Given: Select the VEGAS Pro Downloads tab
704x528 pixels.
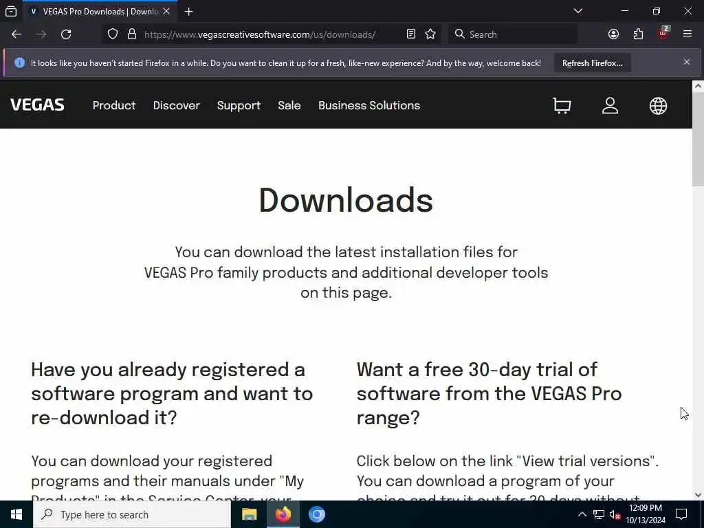Looking at the screenshot, I should tap(100, 11).
